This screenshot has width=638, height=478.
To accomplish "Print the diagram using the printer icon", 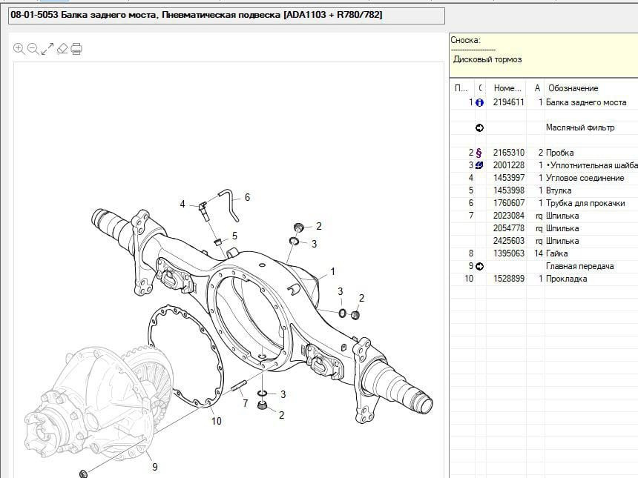I will tap(76, 49).
